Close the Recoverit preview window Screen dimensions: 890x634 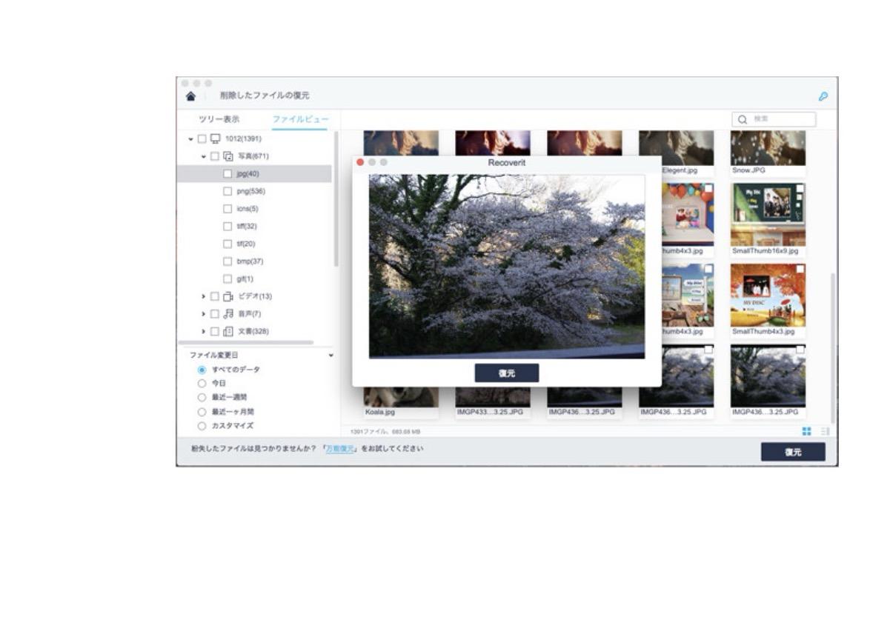point(360,162)
